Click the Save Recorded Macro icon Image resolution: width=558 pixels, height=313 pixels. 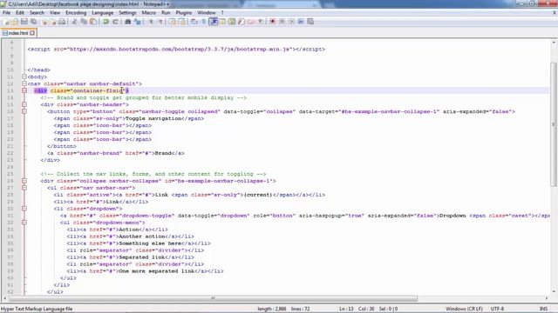point(310,22)
